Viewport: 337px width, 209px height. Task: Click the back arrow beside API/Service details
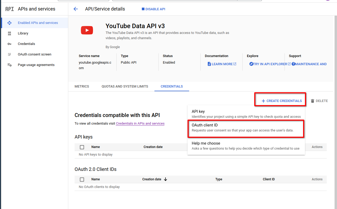[x=76, y=9]
